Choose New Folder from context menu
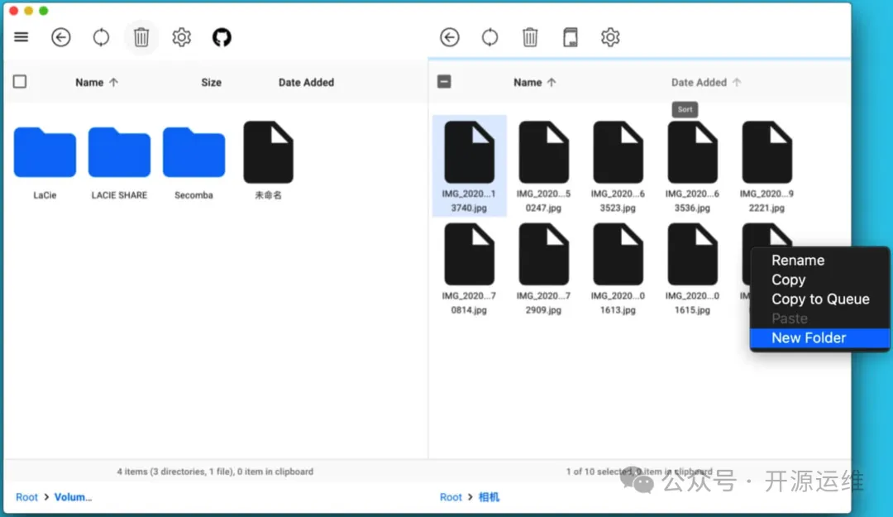893x517 pixels. [809, 338]
